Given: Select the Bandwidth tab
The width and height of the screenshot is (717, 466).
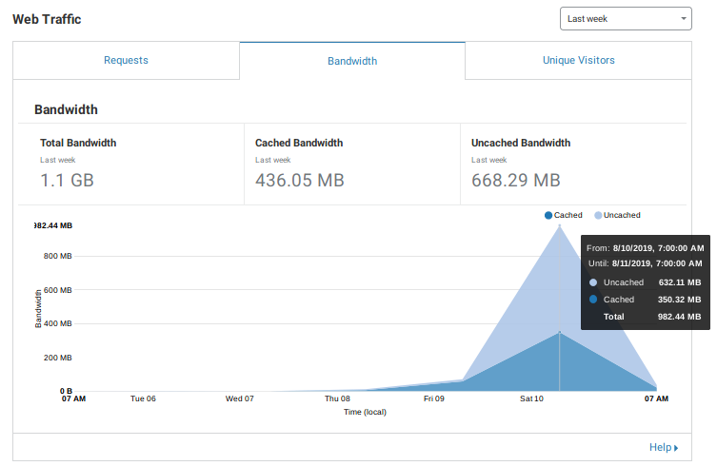Looking at the screenshot, I should click(x=352, y=61).
